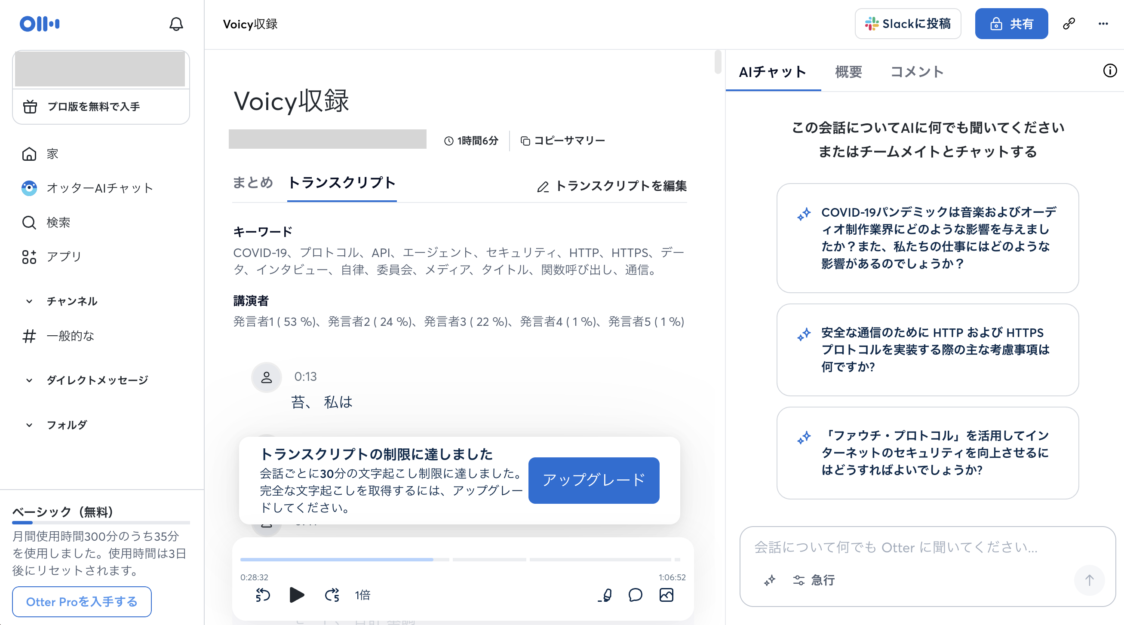Collapse the チャンネル section

[29, 300]
